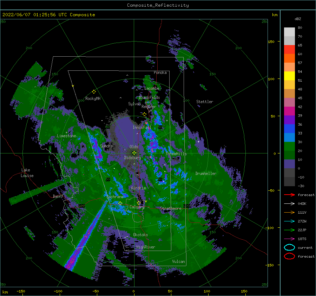Screen dimensions: 316x296
Task: Click the ThreeHills label
Action: [x=176, y=154]
